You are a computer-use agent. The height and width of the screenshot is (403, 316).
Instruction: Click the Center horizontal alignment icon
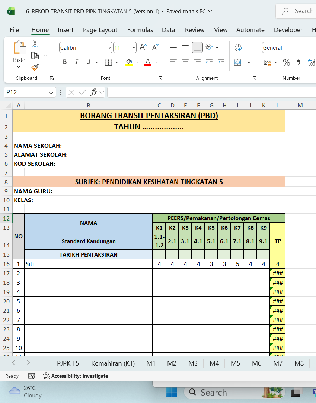pyautogui.click(x=185, y=62)
